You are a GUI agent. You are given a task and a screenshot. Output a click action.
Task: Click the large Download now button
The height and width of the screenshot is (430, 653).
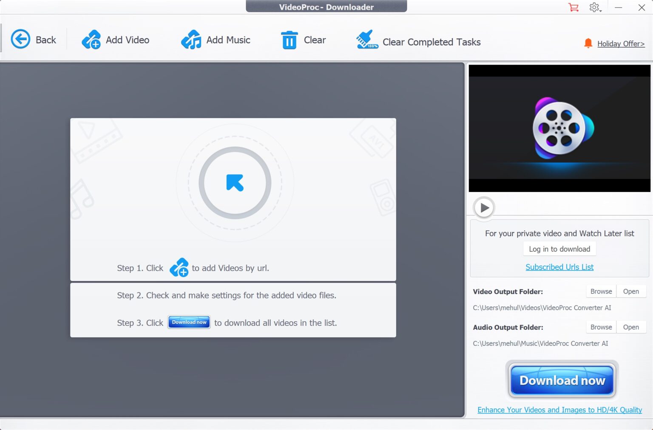[561, 380]
